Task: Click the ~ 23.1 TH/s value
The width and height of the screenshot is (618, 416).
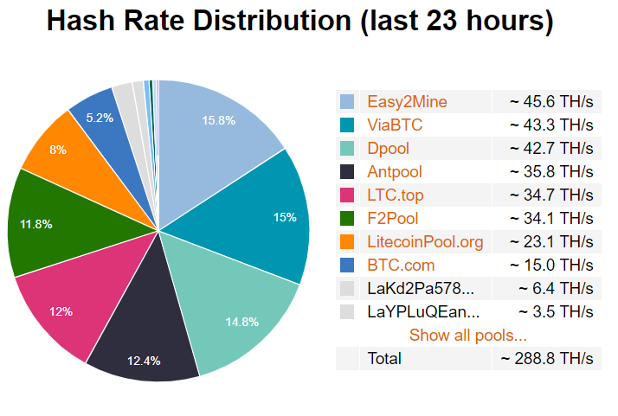Action: 551,242
